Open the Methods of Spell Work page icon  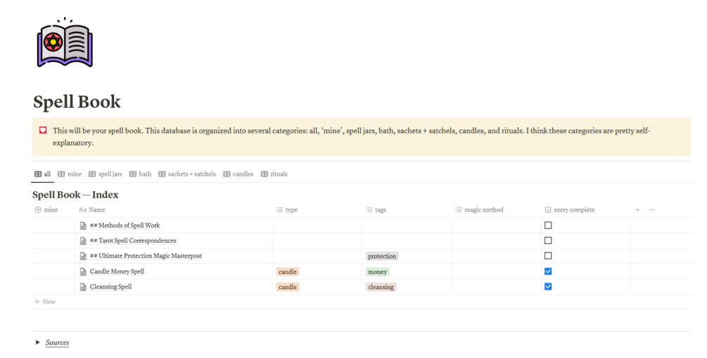(83, 226)
